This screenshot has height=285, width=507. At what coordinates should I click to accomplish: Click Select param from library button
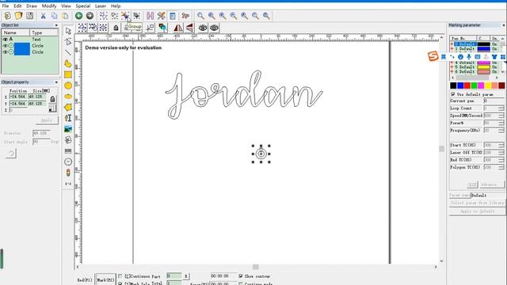(477, 203)
